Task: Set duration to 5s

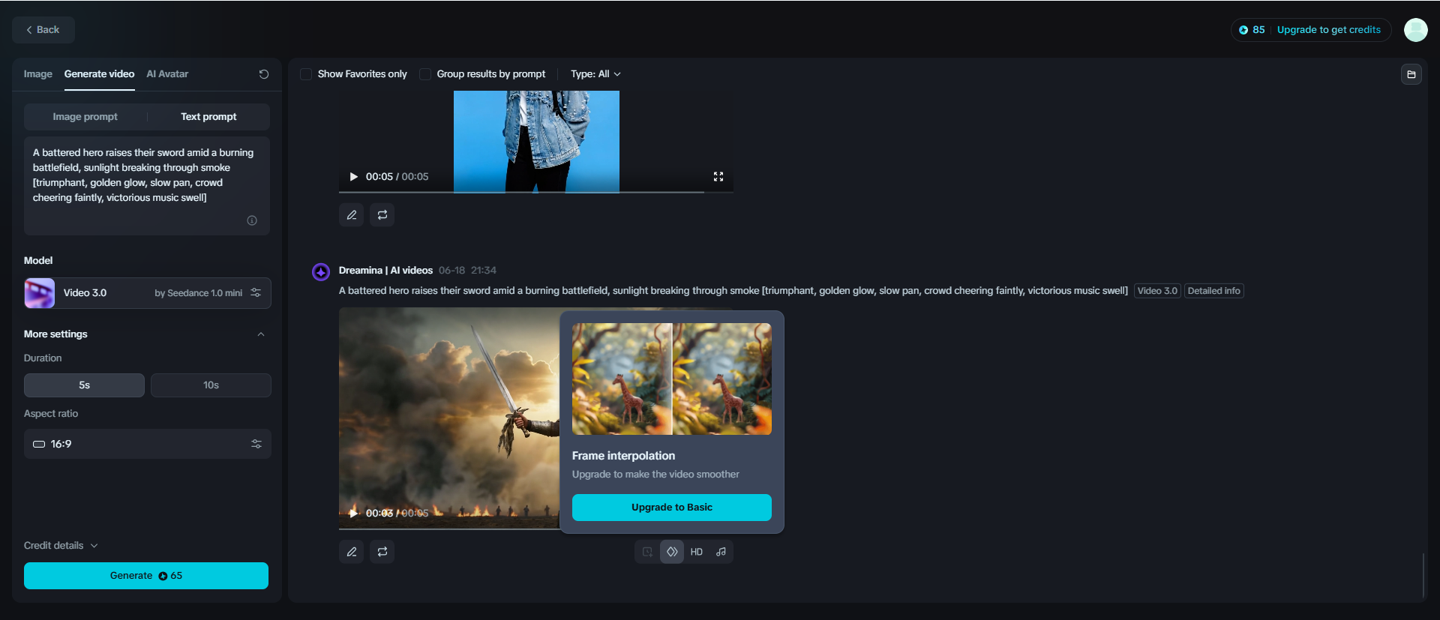Action: coord(84,385)
